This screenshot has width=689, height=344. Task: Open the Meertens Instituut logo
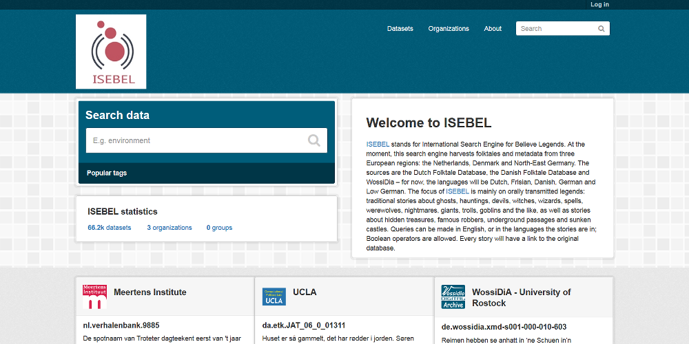point(94,296)
